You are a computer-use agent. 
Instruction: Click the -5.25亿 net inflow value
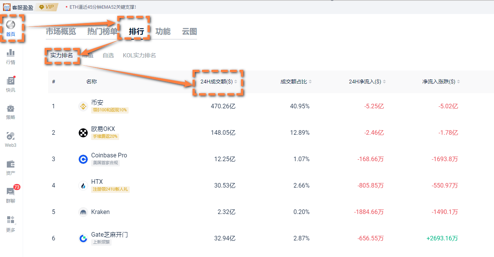pos(374,106)
